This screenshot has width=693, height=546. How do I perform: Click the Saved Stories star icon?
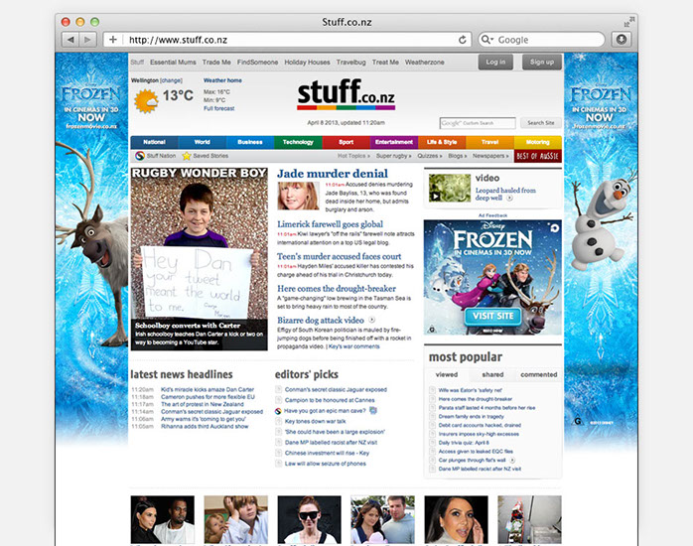[187, 156]
